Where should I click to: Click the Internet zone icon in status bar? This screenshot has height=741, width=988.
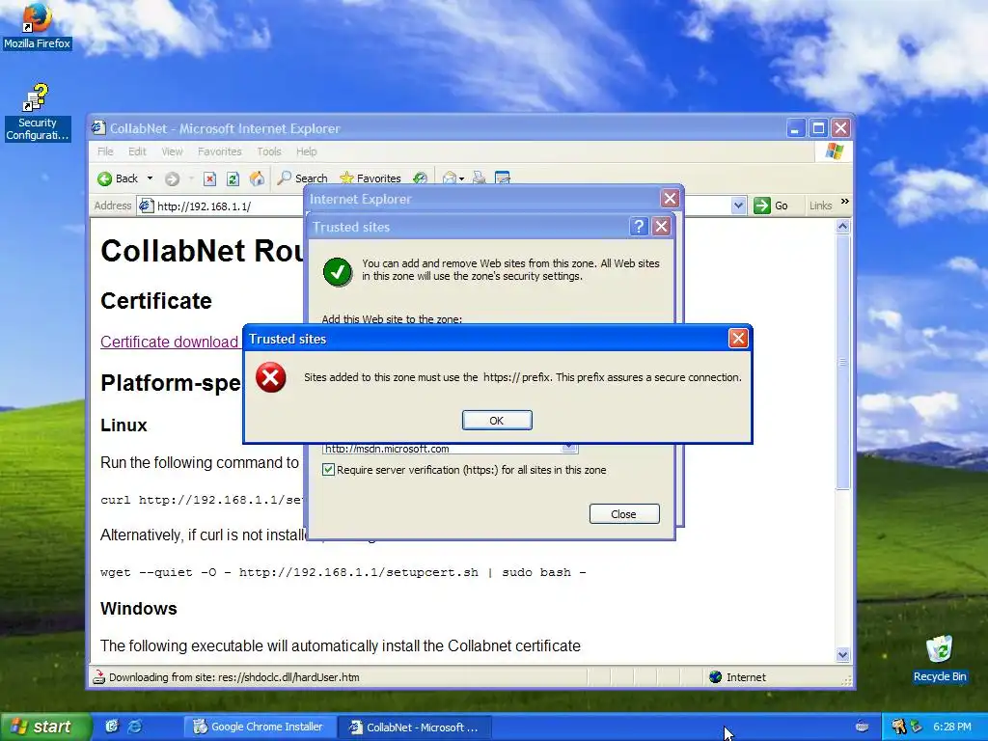tap(715, 677)
